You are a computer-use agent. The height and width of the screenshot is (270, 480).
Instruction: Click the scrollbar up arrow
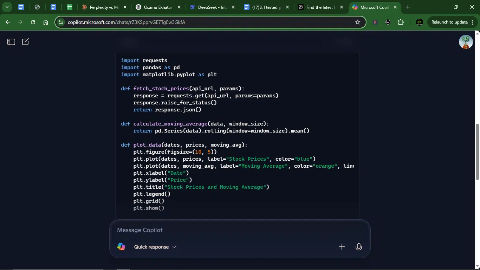(477, 33)
